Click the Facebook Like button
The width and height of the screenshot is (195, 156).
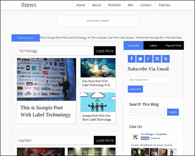[145, 138]
